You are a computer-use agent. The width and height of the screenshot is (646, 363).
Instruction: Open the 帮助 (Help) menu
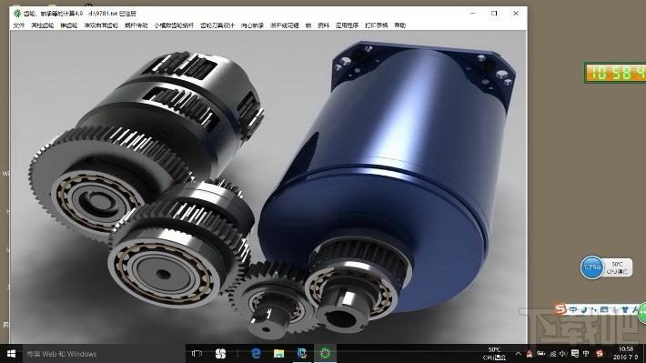400,25
